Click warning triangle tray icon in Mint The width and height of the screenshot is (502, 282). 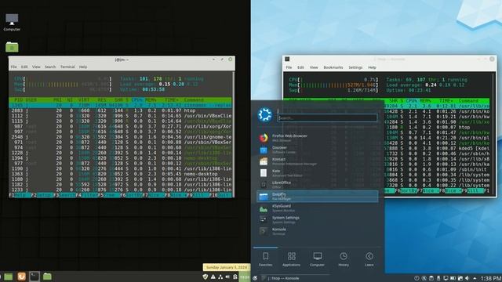213,277
